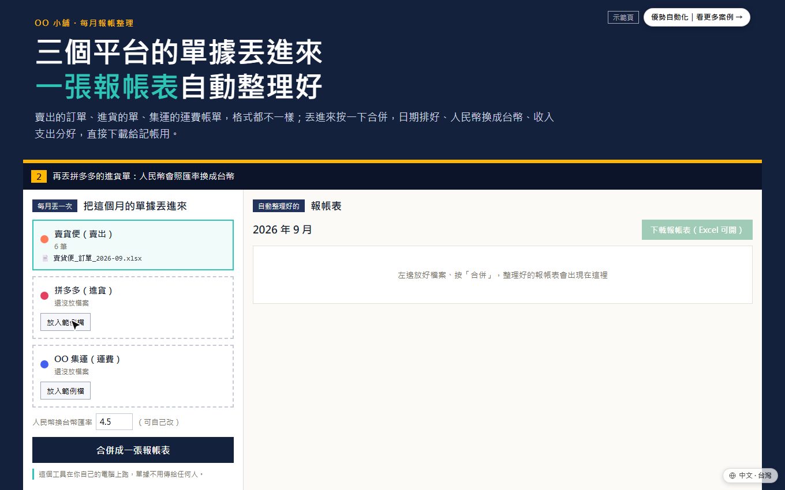
Task: Click the 6 筆 count in 賣貨便 card
Action: click(61, 246)
